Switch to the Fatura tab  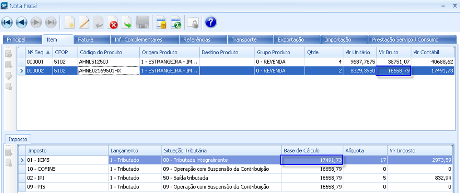[x=86, y=40]
